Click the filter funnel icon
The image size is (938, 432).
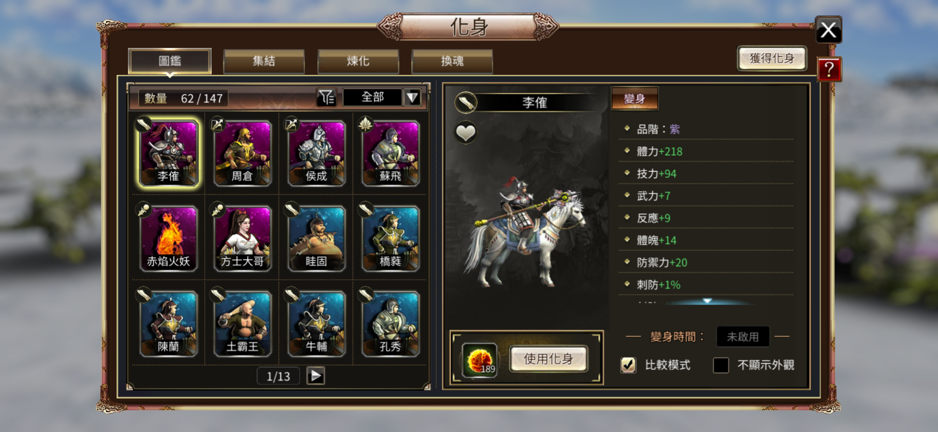326,97
